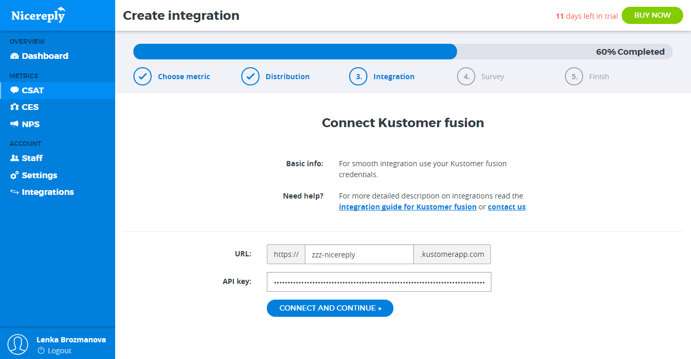Viewport: 691px width, 359px height.
Task: Click the '.kustomerapp.com' URL suffix
Action: (452, 254)
